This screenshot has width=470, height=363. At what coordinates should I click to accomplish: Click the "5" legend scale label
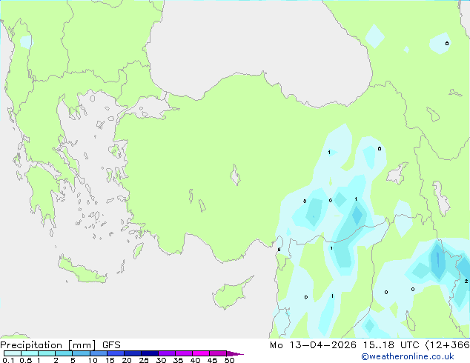coord(73,360)
